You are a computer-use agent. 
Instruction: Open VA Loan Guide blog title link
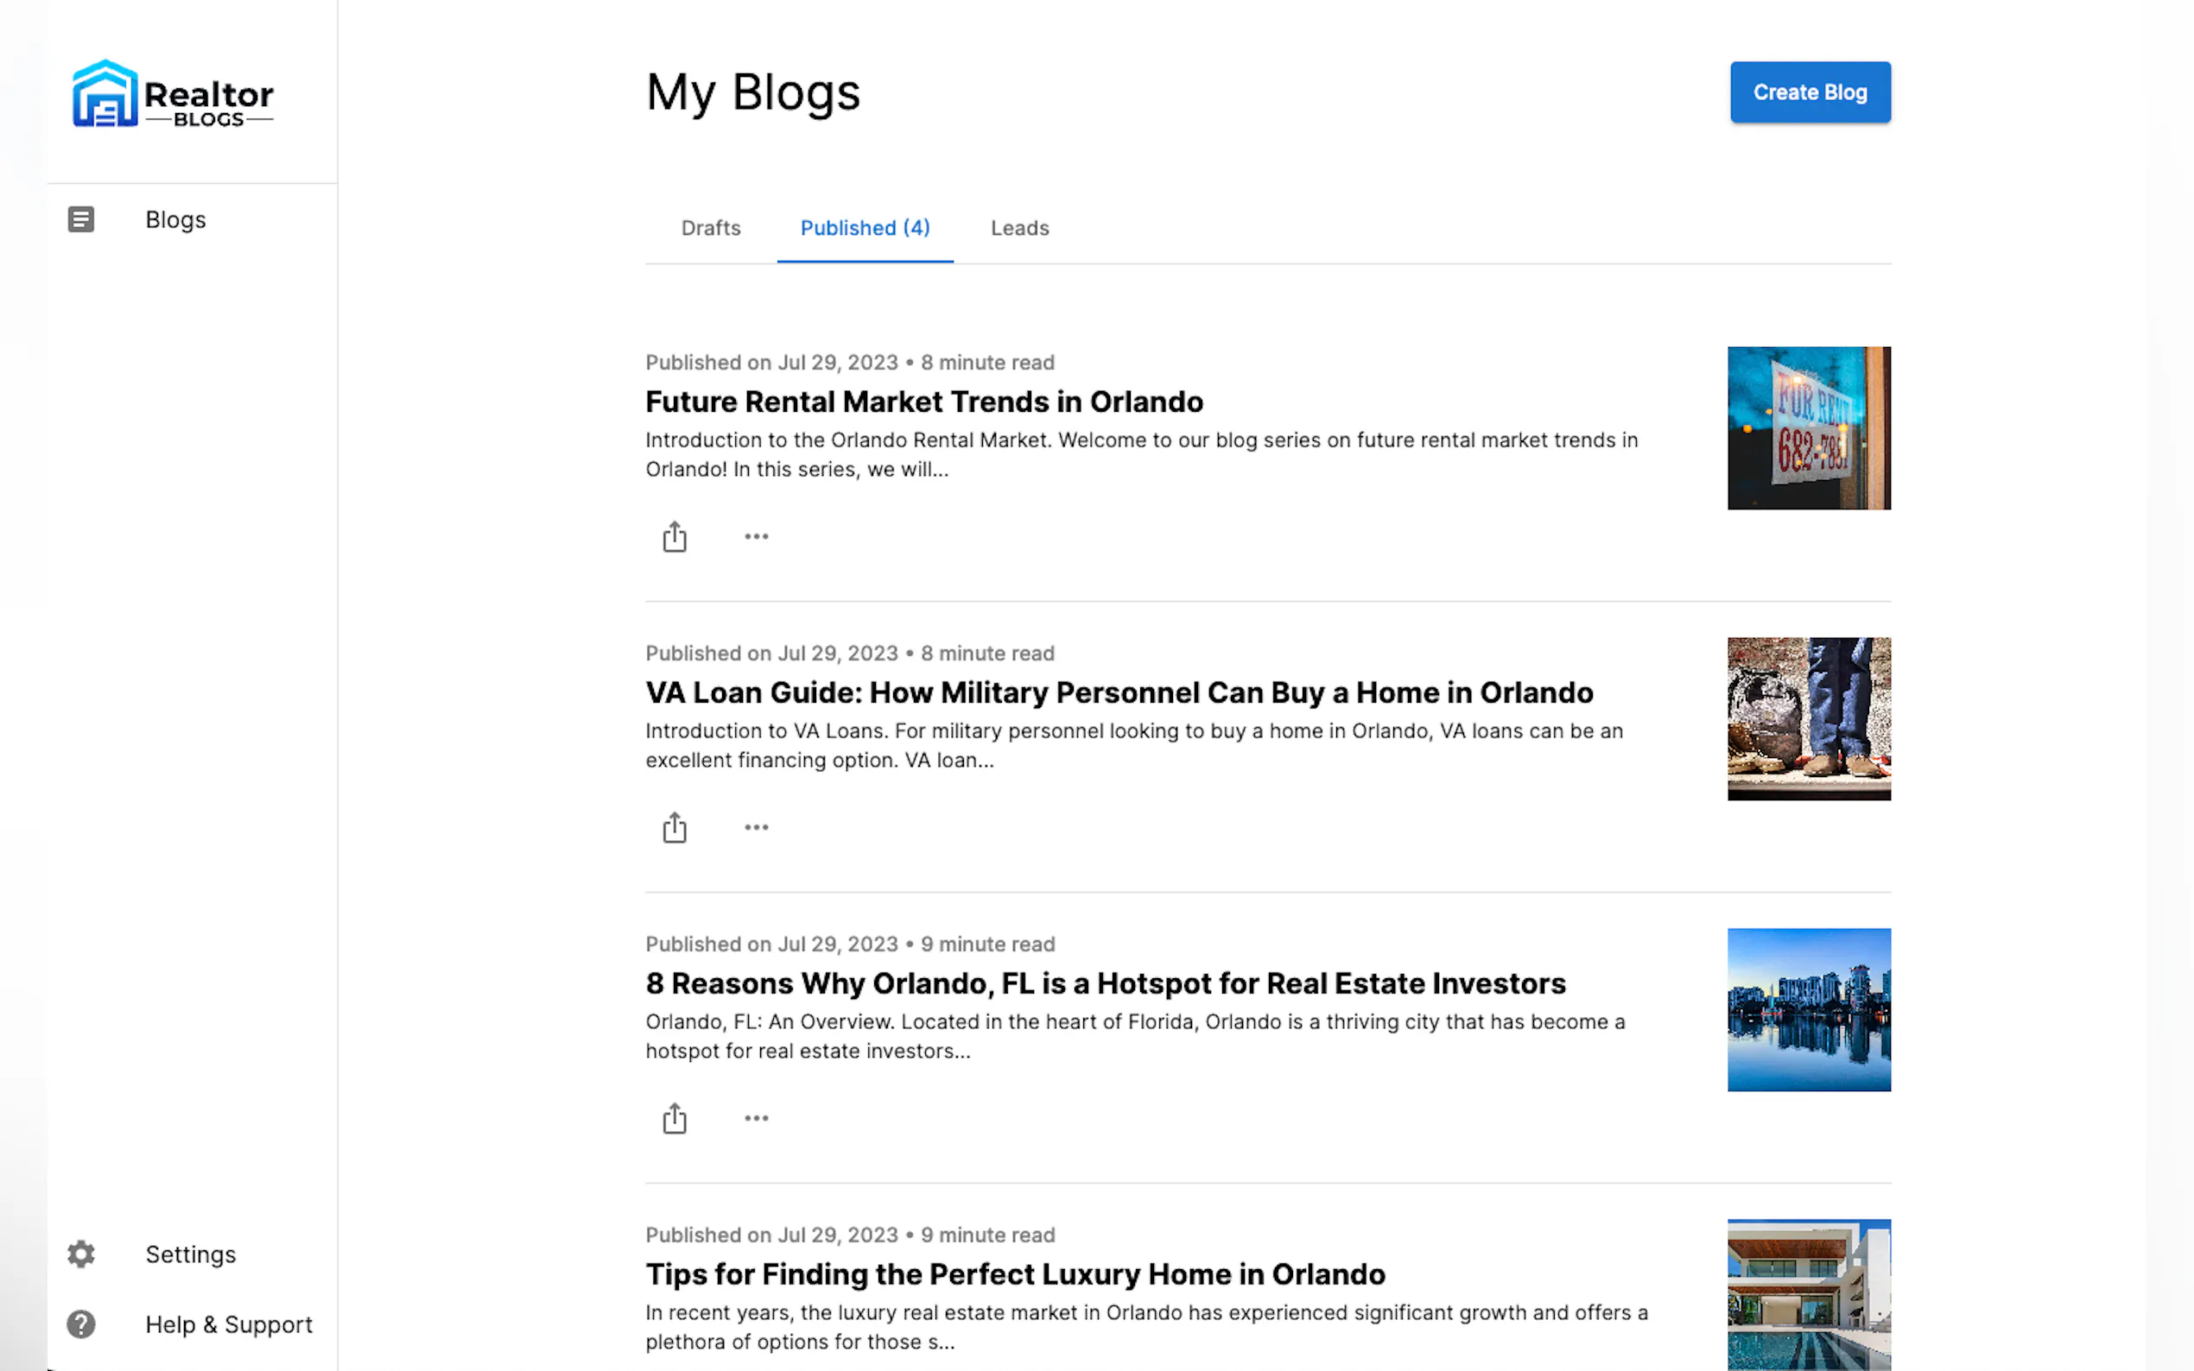[x=1119, y=692]
